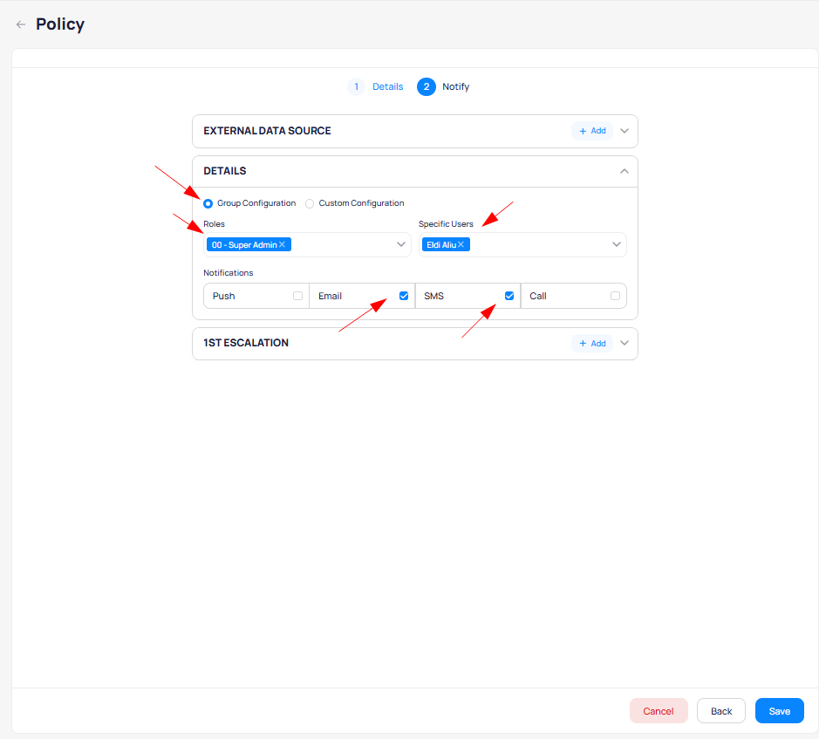Click the Details step number 1 circle
This screenshot has height=739, width=819.
[356, 87]
